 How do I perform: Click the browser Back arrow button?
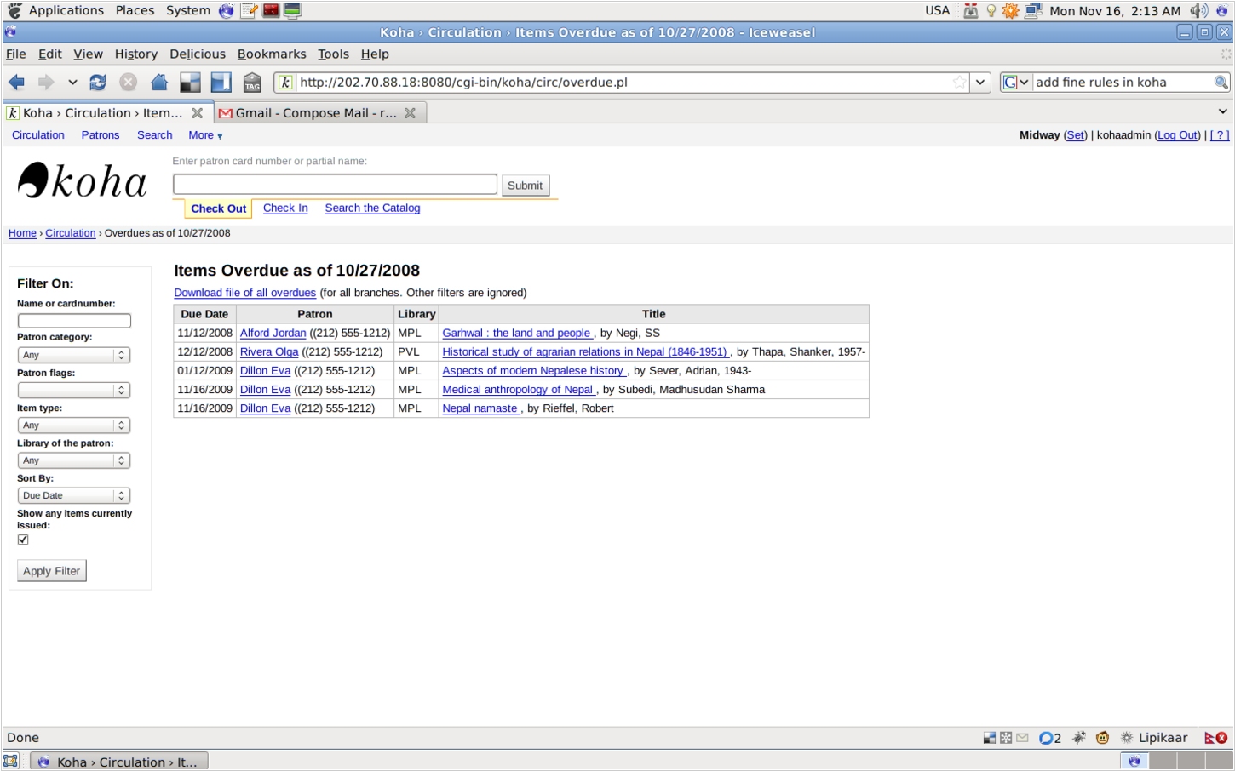[16, 83]
